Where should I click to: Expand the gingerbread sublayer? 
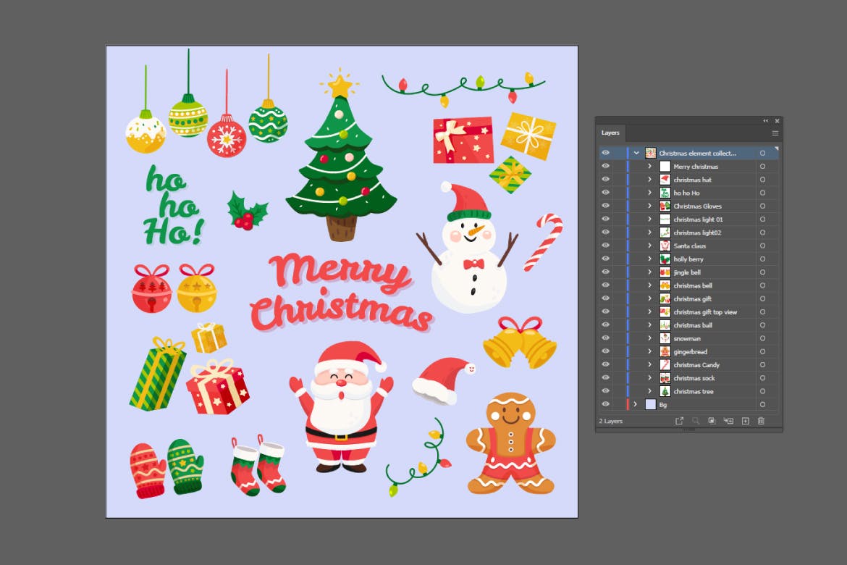click(649, 352)
